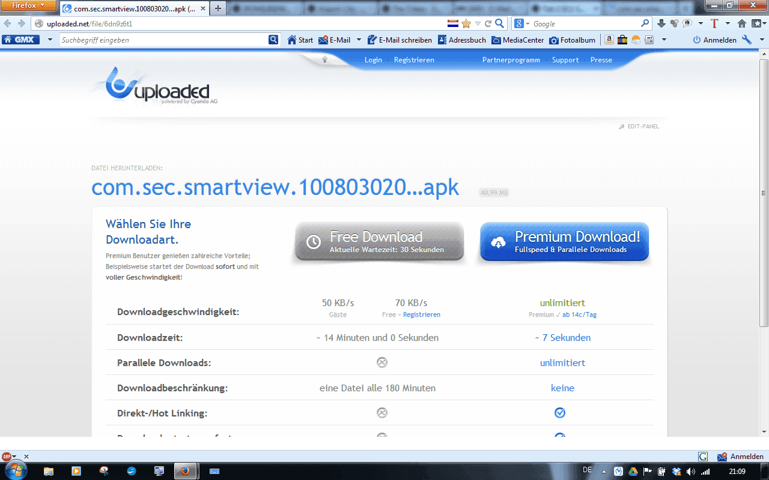Click the Dutch flag icon in address bar
769x480 pixels.
pyautogui.click(x=453, y=23)
